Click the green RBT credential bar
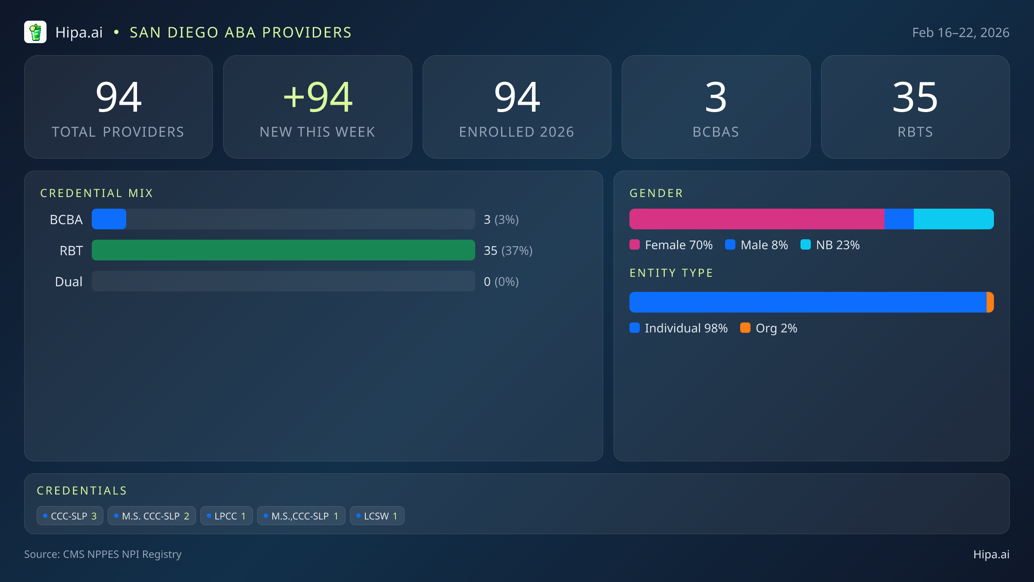This screenshot has width=1034, height=582. 283,250
